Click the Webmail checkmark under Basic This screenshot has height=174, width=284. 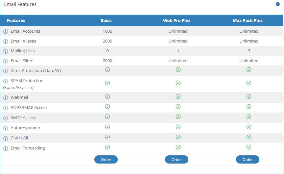(x=107, y=96)
